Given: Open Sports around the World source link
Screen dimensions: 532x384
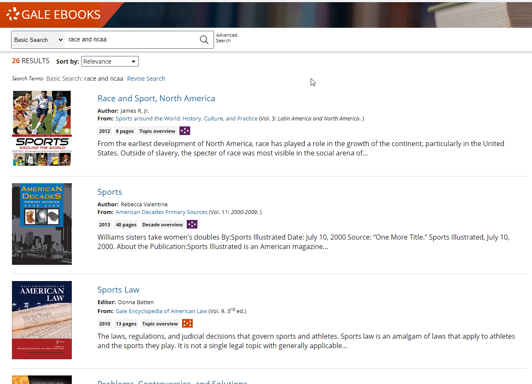Looking at the screenshot, I should click(x=186, y=118).
